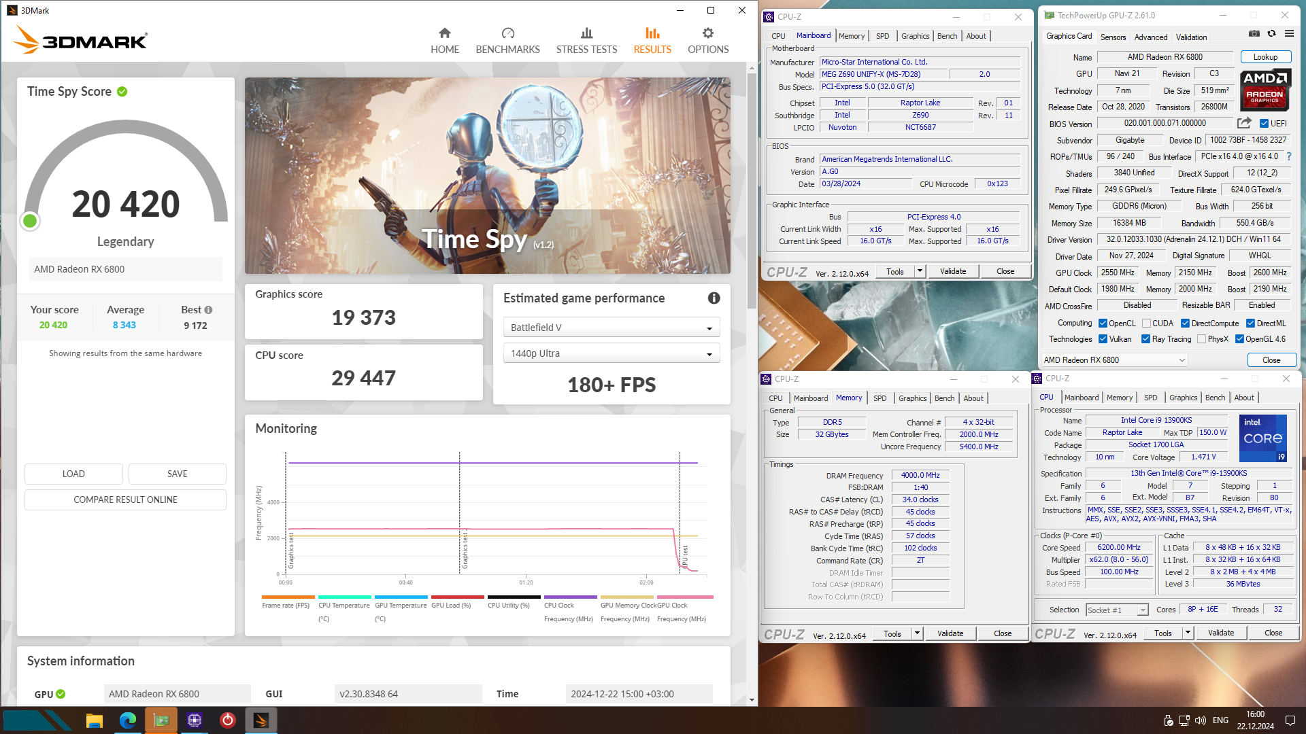Screen dimensions: 1306x734
Task: Switch to the Validation tab in GPU-Z
Action: (x=1191, y=37)
